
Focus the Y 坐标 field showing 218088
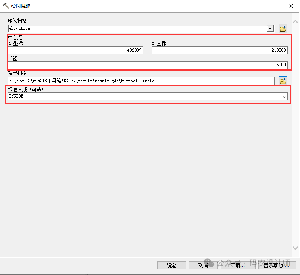click(219, 50)
